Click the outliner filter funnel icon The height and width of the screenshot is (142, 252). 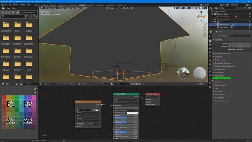(x=245, y=8)
